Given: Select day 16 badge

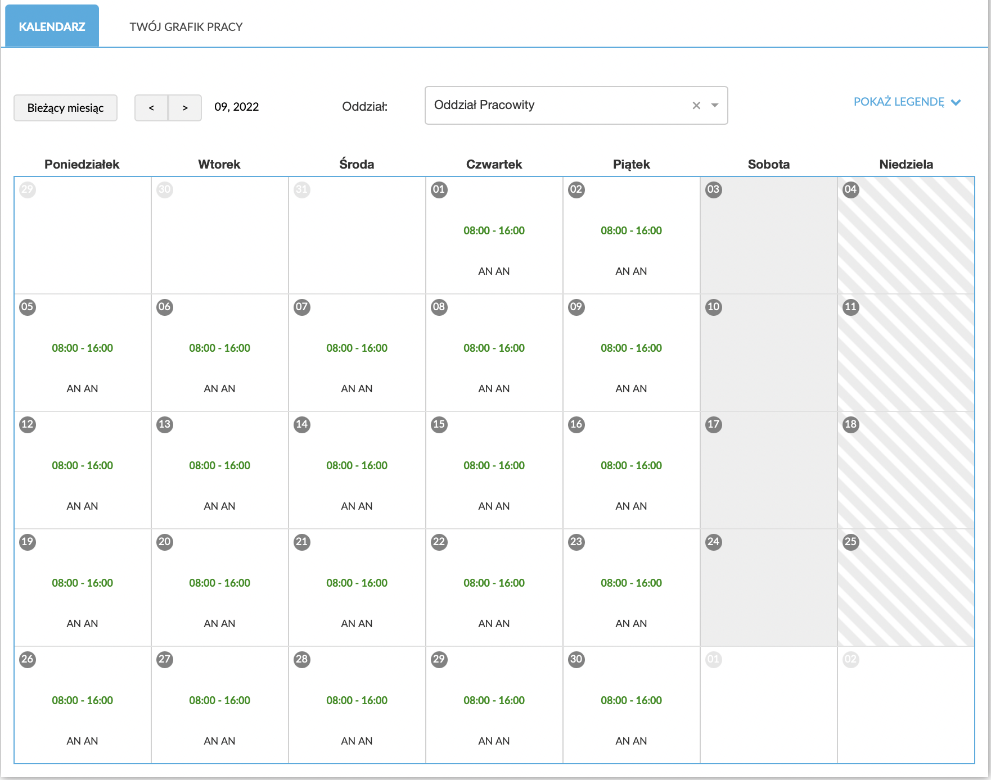Looking at the screenshot, I should click(x=576, y=424).
